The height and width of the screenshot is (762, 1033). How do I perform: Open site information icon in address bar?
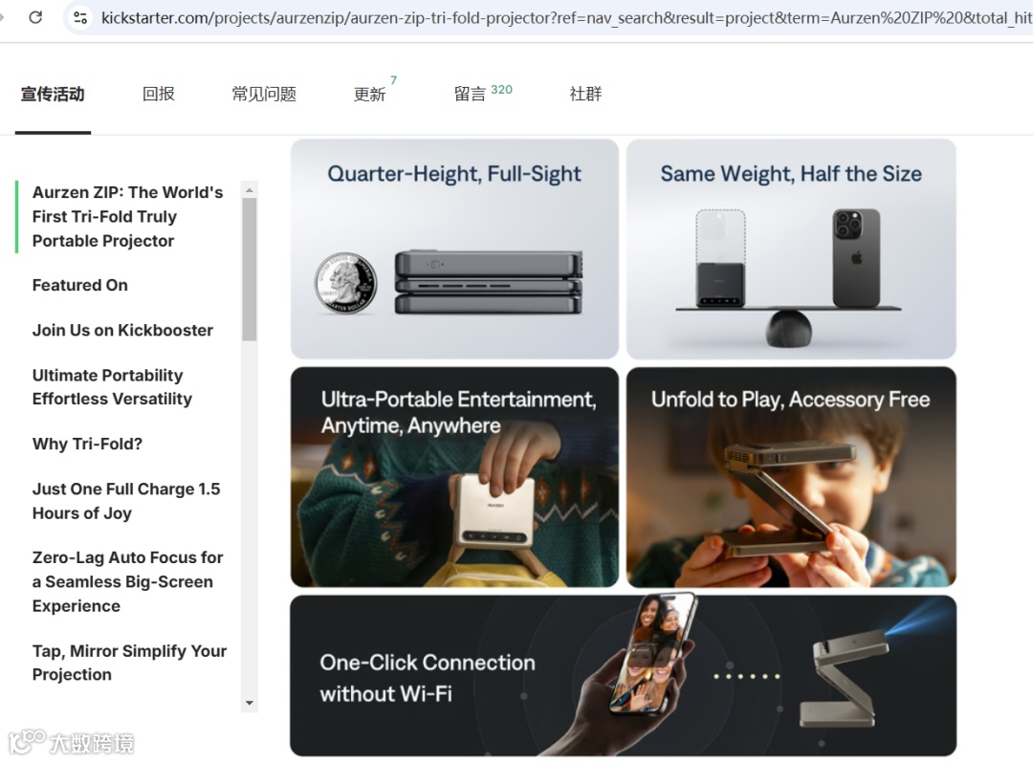pos(80,18)
